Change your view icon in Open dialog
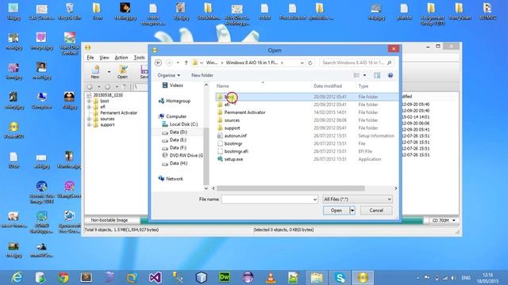The width and height of the screenshot is (508, 285). [x=356, y=75]
